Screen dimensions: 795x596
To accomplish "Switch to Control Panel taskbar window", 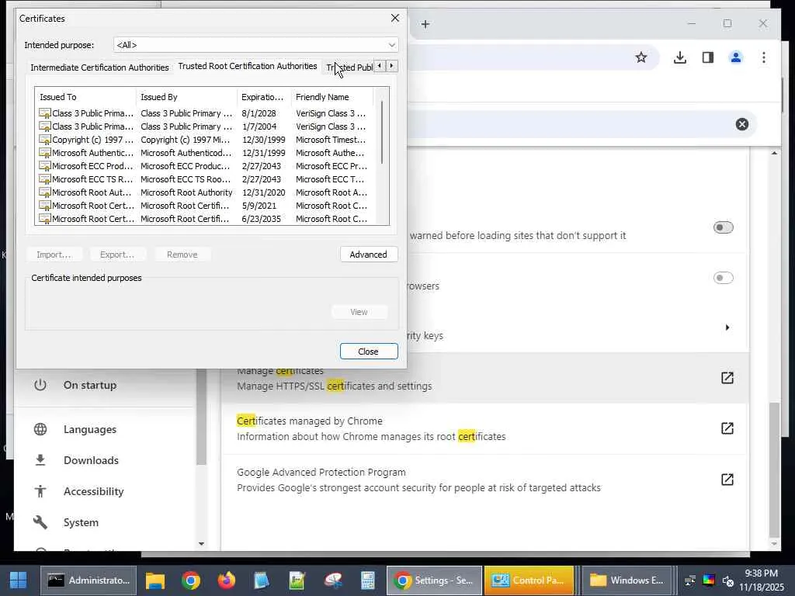I will (529, 580).
